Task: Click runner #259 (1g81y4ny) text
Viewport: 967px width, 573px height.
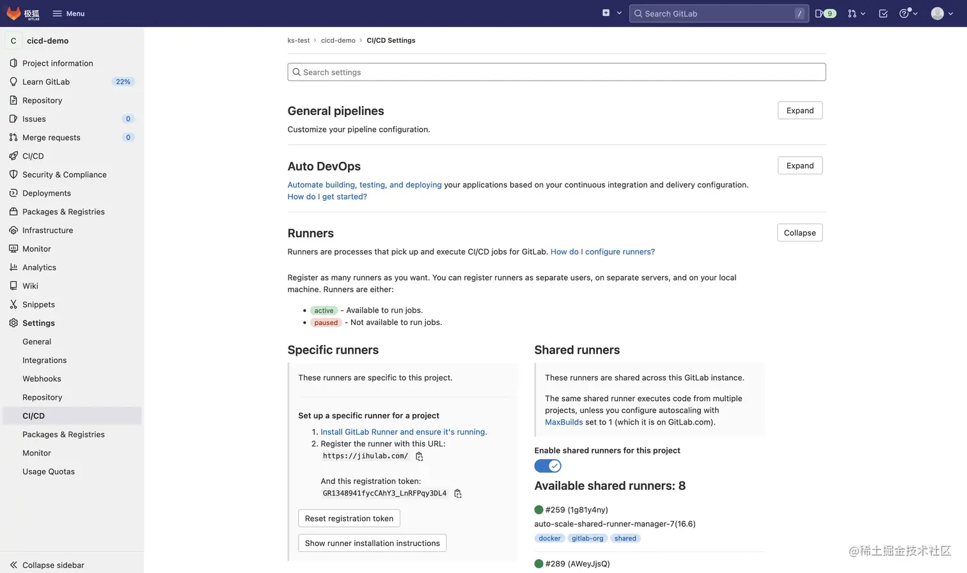Action: 577,510
